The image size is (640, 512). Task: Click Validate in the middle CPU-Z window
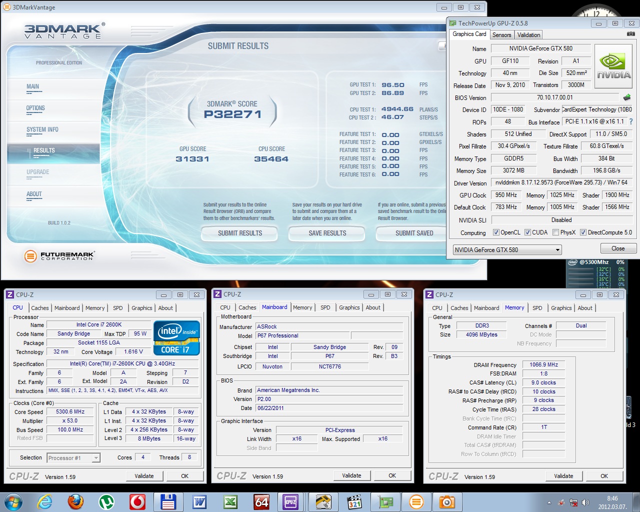tap(351, 475)
